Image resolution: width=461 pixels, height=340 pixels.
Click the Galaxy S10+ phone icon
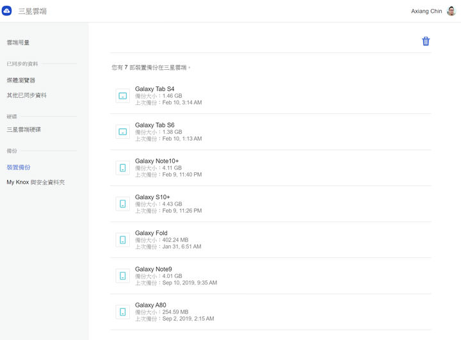click(x=122, y=204)
